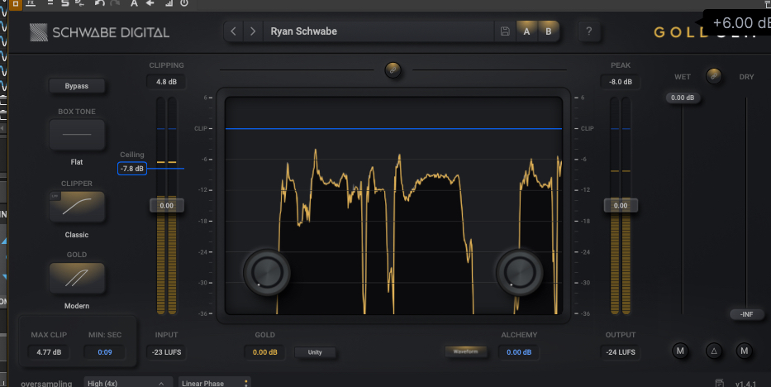Click the link knob above the waveform display
Image resolution: width=771 pixels, height=387 pixels.
coord(393,70)
